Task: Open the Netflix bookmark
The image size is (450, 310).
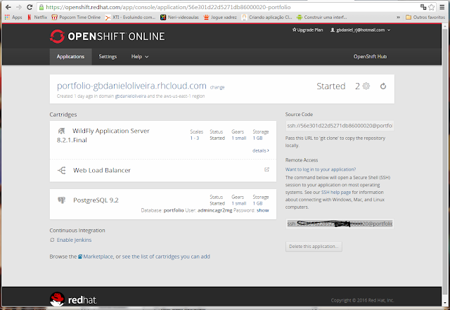Action: pyautogui.click(x=37, y=17)
